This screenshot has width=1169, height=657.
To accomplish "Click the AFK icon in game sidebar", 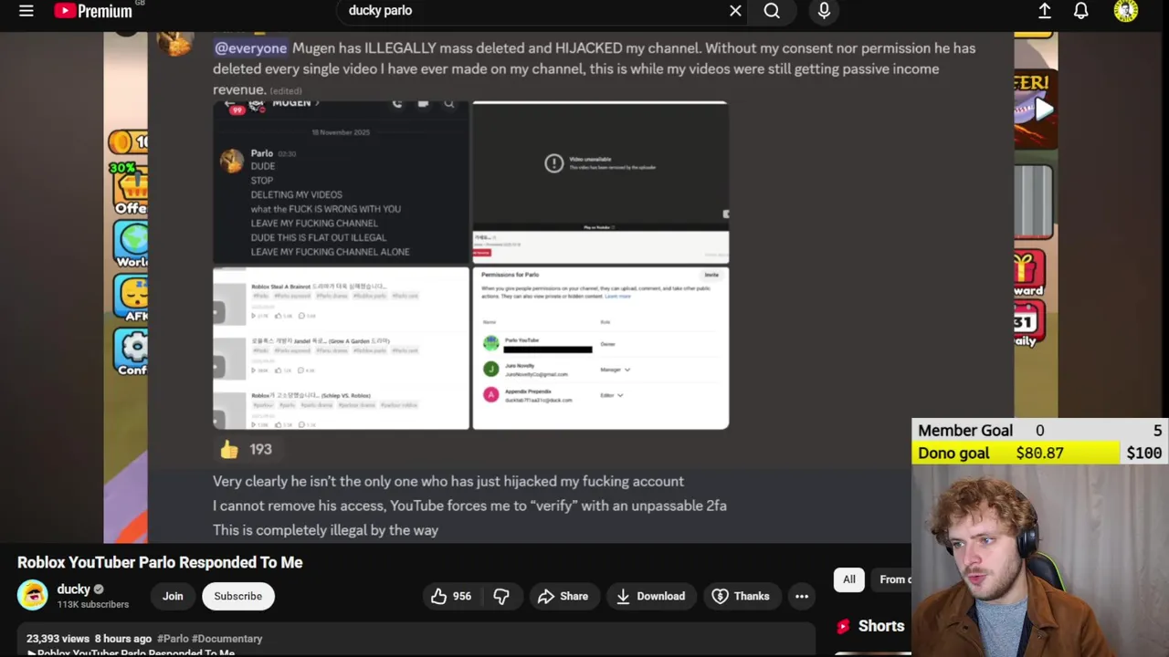I will click(x=133, y=297).
